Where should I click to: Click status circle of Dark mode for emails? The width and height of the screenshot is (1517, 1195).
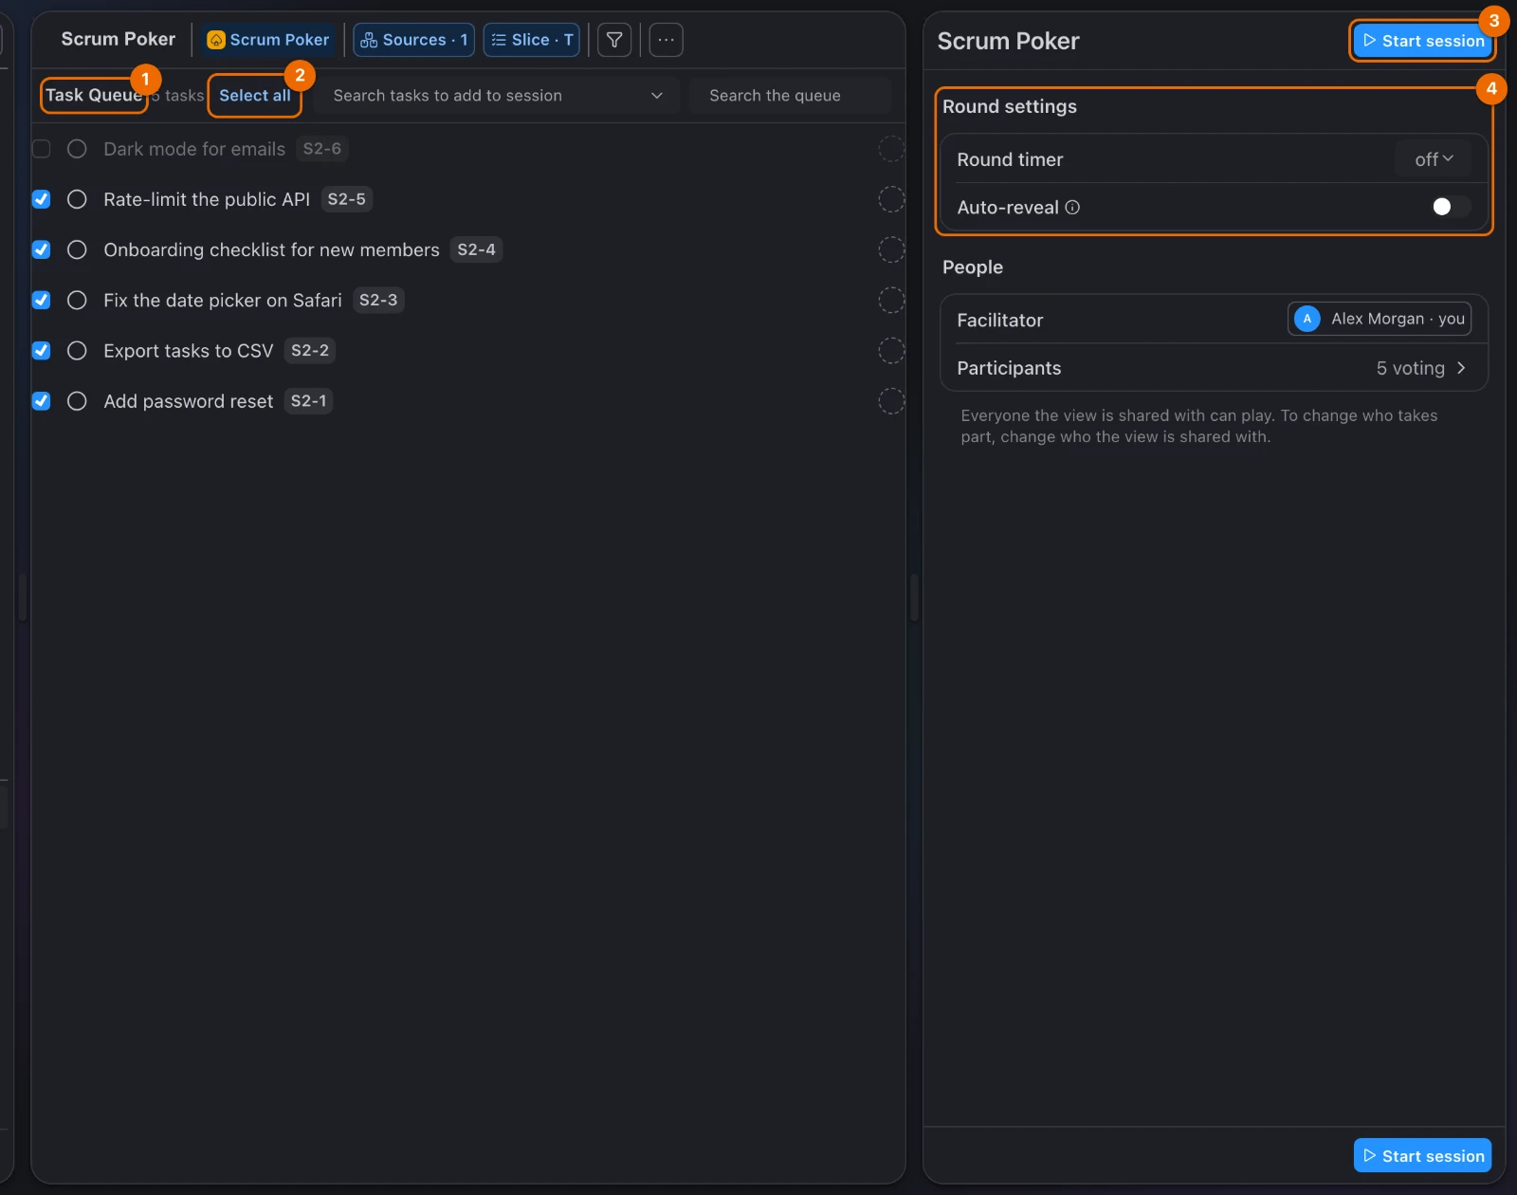(78, 149)
